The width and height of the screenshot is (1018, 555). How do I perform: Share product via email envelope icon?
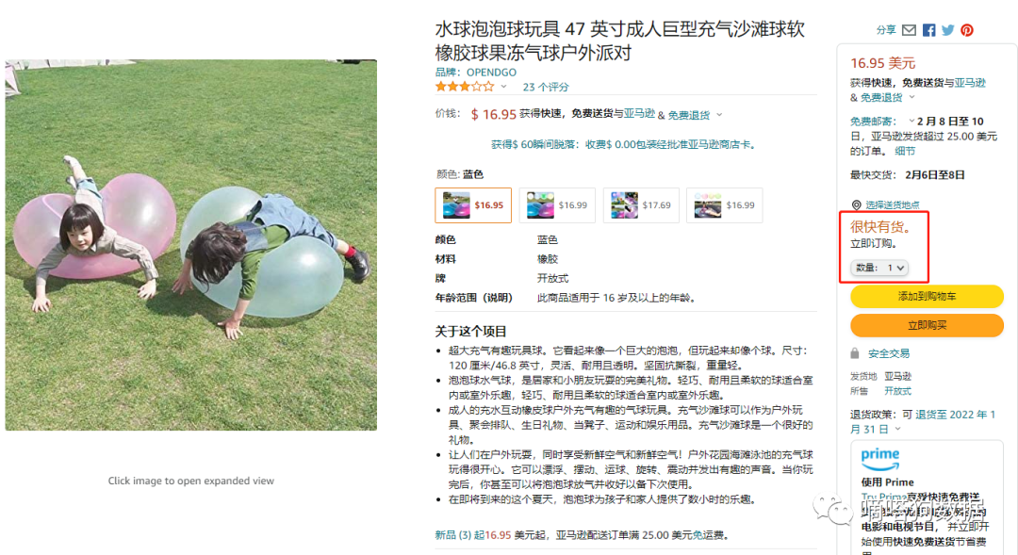(909, 30)
